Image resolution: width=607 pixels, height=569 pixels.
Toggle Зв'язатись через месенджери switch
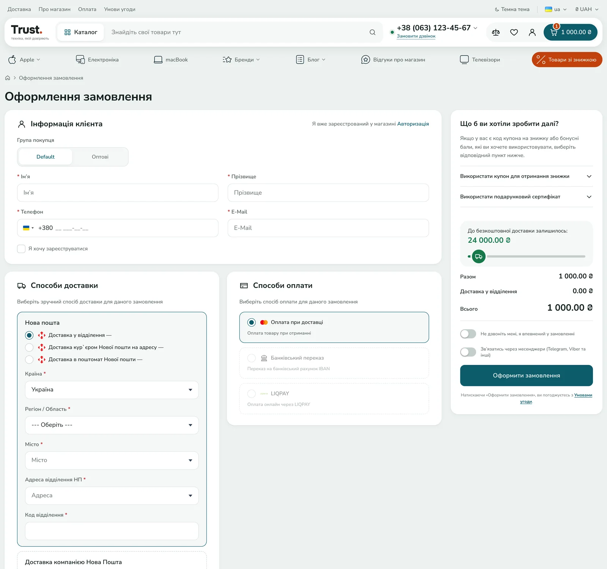click(468, 352)
